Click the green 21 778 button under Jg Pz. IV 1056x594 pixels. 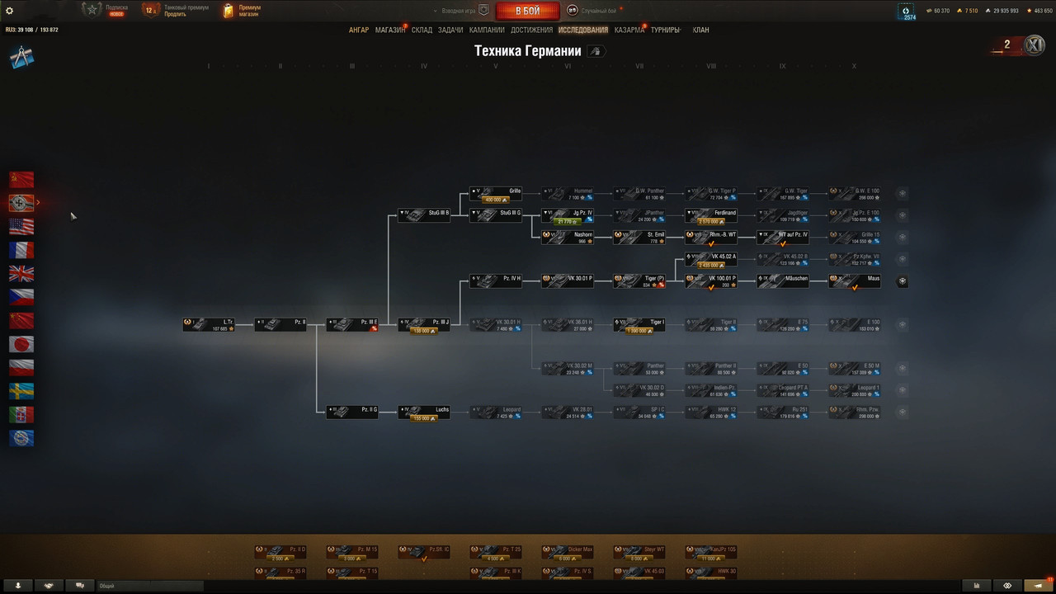click(x=568, y=222)
